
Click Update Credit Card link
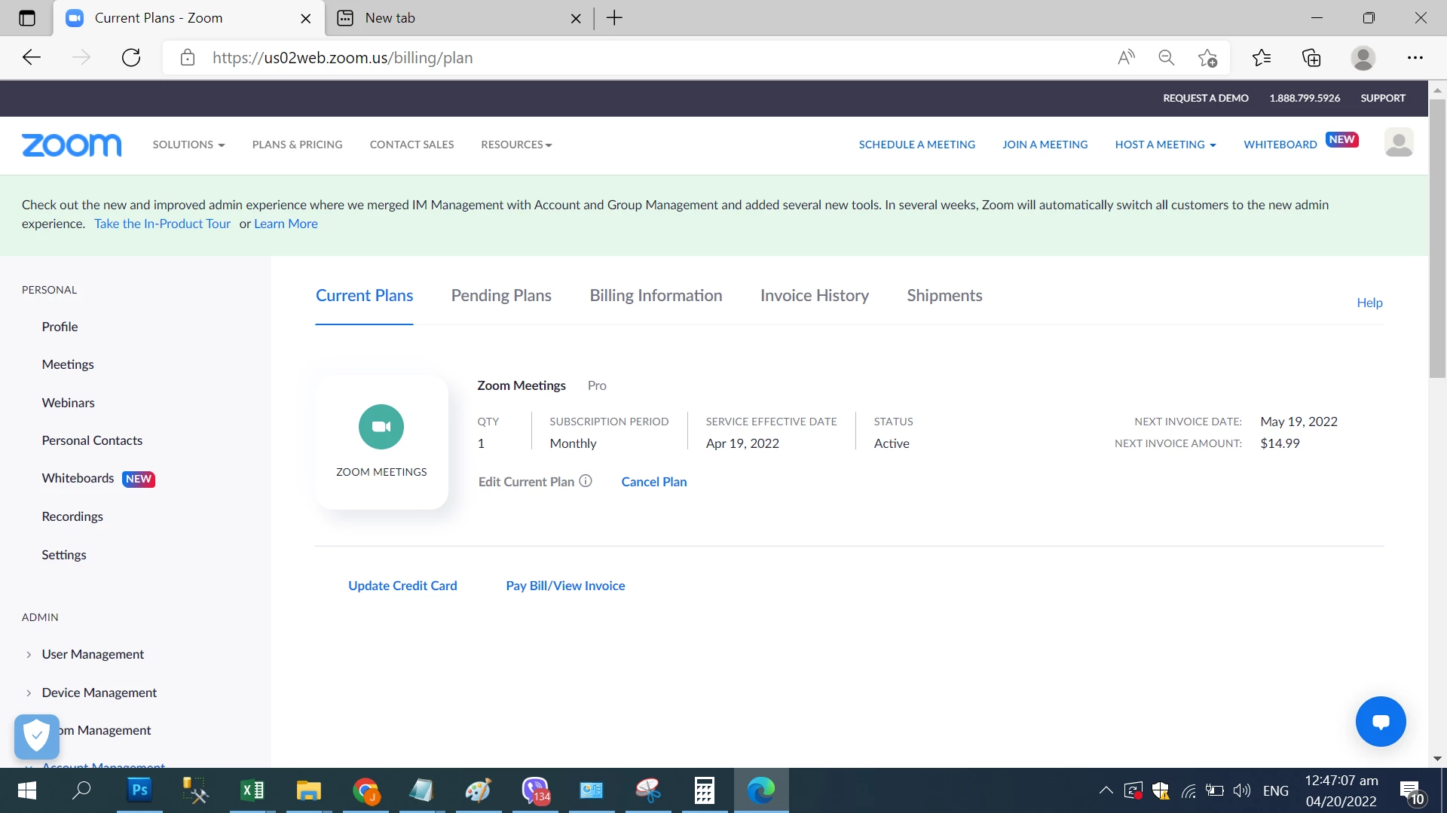[402, 586]
